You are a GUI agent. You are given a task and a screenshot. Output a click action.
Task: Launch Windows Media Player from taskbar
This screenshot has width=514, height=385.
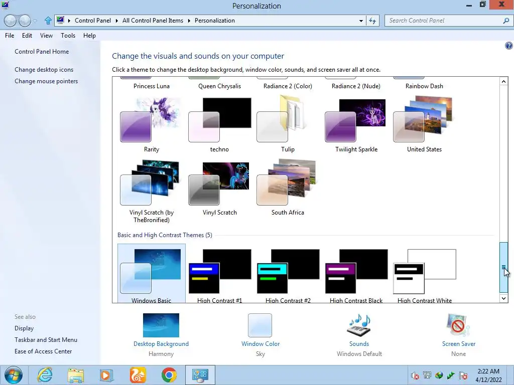pos(106,375)
